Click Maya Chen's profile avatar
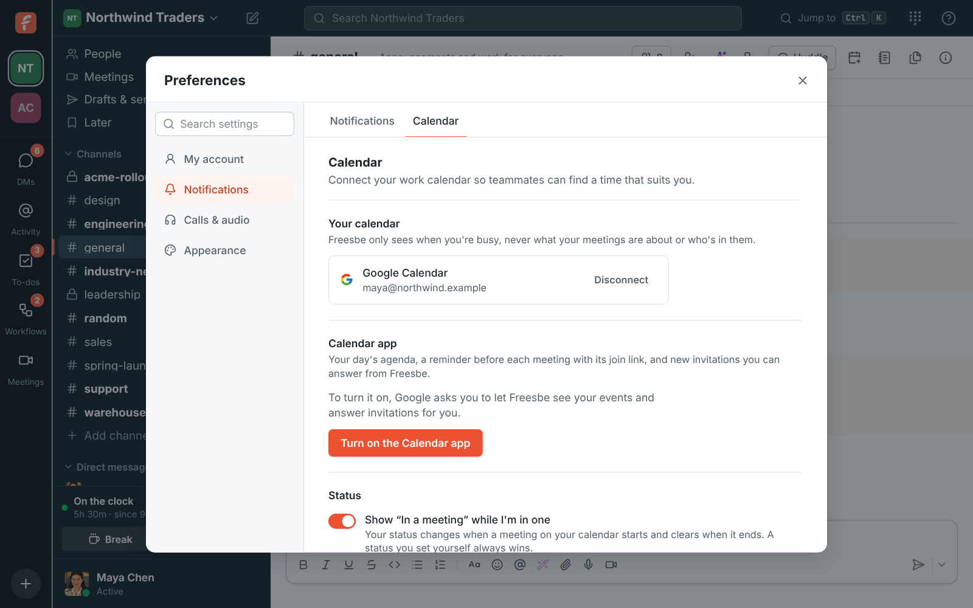The width and height of the screenshot is (973, 608). coord(77,584)
